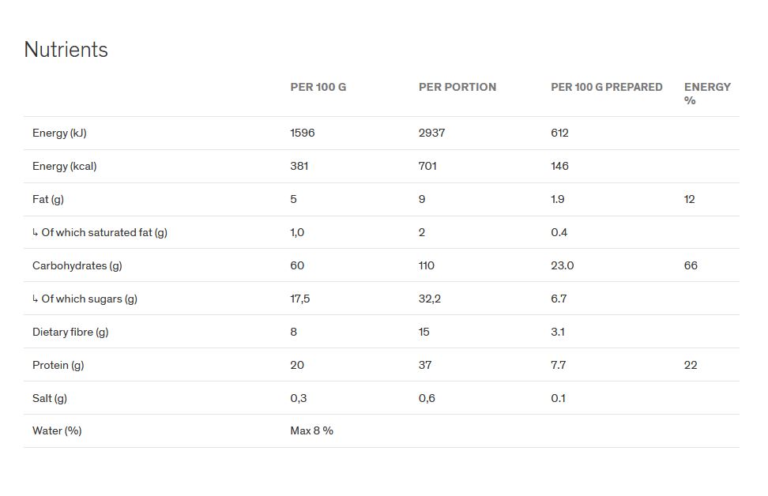Image resolution: width=768 pixels, height=496 pixels.
Task: Click the PER 100 G PREPARED header
Action: [x=606, y=87]
